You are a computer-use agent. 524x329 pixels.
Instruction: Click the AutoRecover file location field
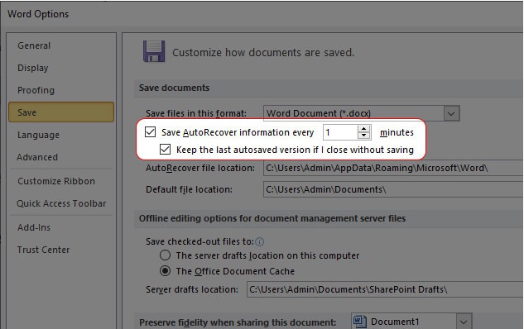point(393,168)
